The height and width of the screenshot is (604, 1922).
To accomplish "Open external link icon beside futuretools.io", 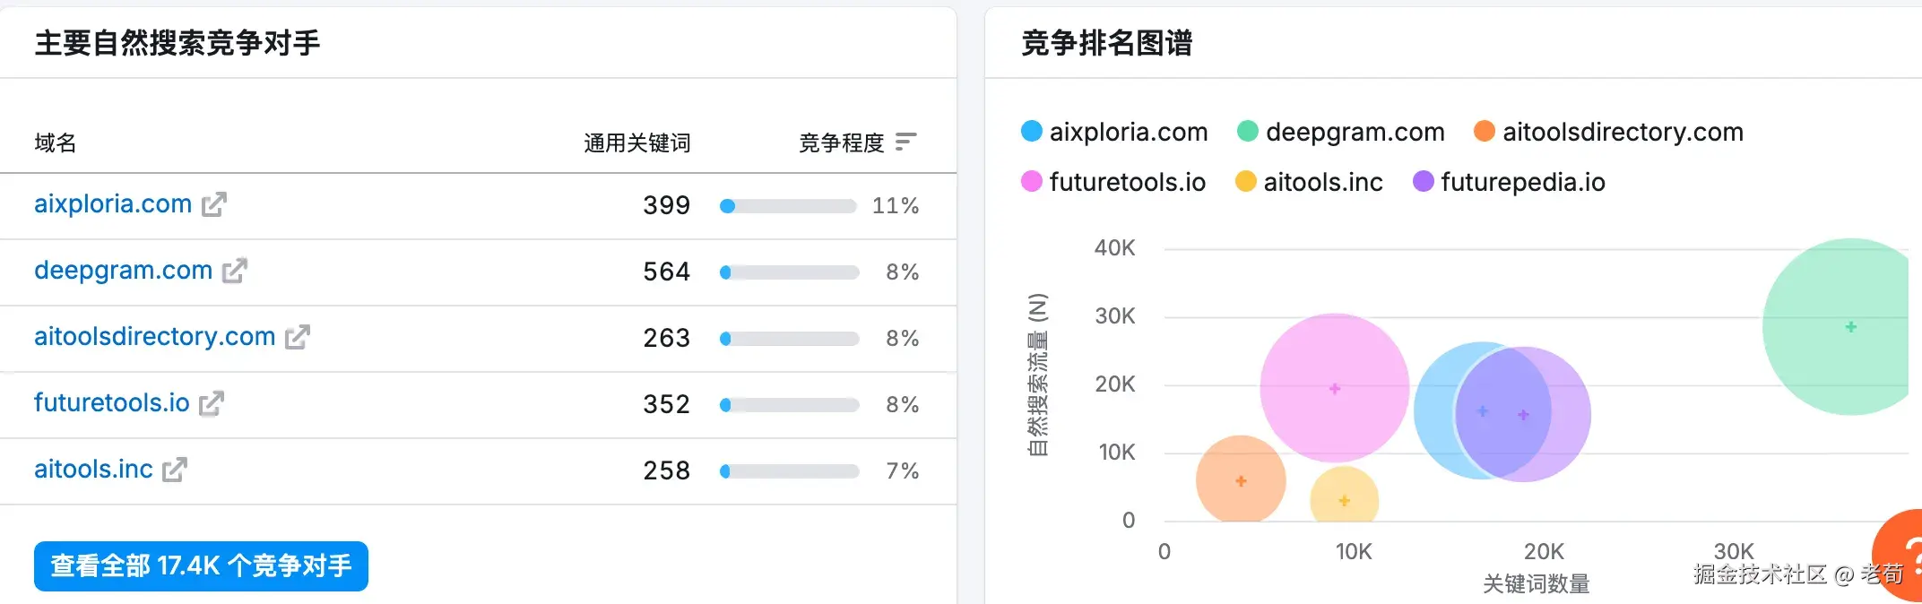I will click(x=212, y=404).
